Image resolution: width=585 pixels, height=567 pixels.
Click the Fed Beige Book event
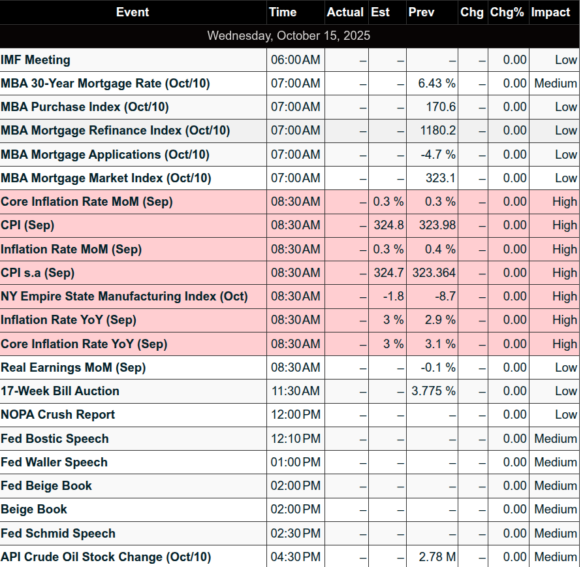[46, 486]
